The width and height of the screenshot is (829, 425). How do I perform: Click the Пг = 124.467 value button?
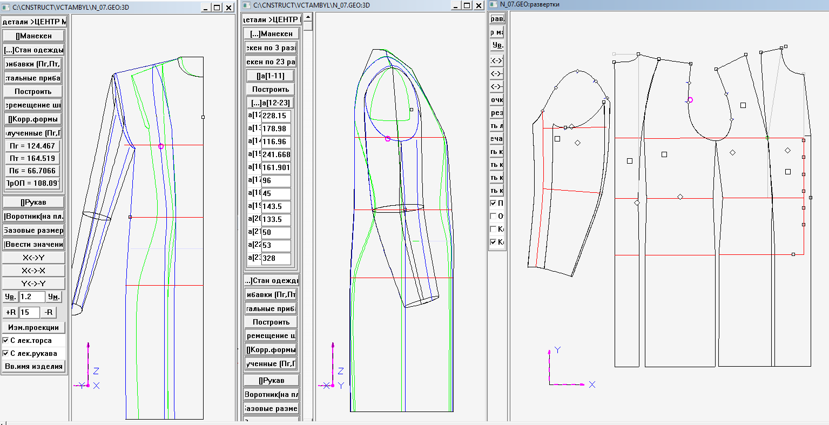(33, 145)
